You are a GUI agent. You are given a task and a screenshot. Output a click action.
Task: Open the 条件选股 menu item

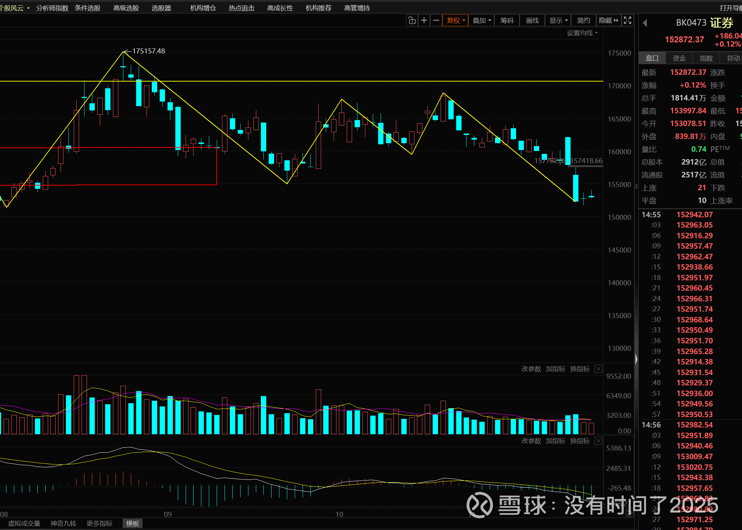point(88,8)
